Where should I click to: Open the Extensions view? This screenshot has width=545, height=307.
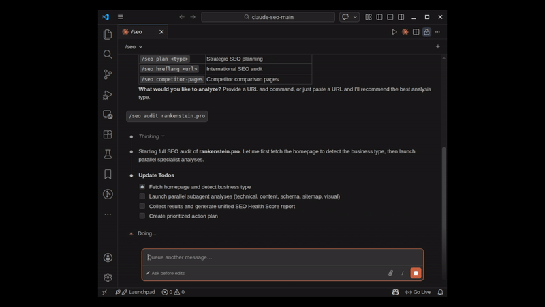click(x=108, y=134)
